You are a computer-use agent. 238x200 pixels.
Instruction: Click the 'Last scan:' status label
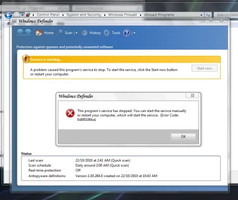(36, 160)
